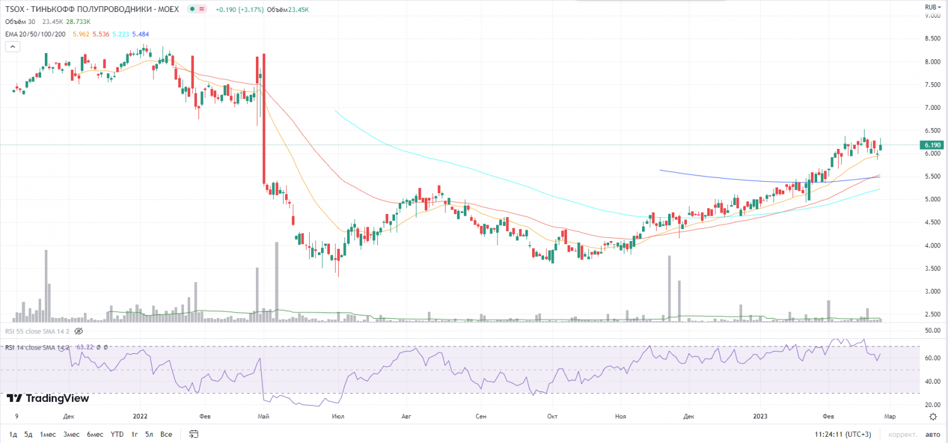The height and width of the screenshot is (443, 948).
Task: Click the TradingView logo
Action: tap(48, 398)
